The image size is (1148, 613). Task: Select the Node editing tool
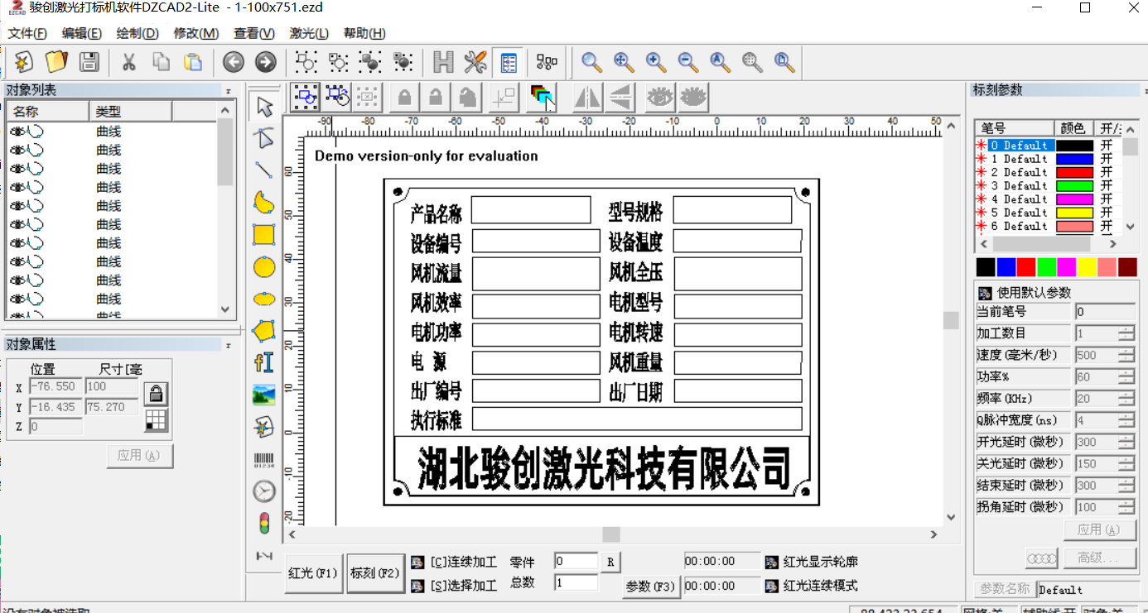tap(264, 138)
